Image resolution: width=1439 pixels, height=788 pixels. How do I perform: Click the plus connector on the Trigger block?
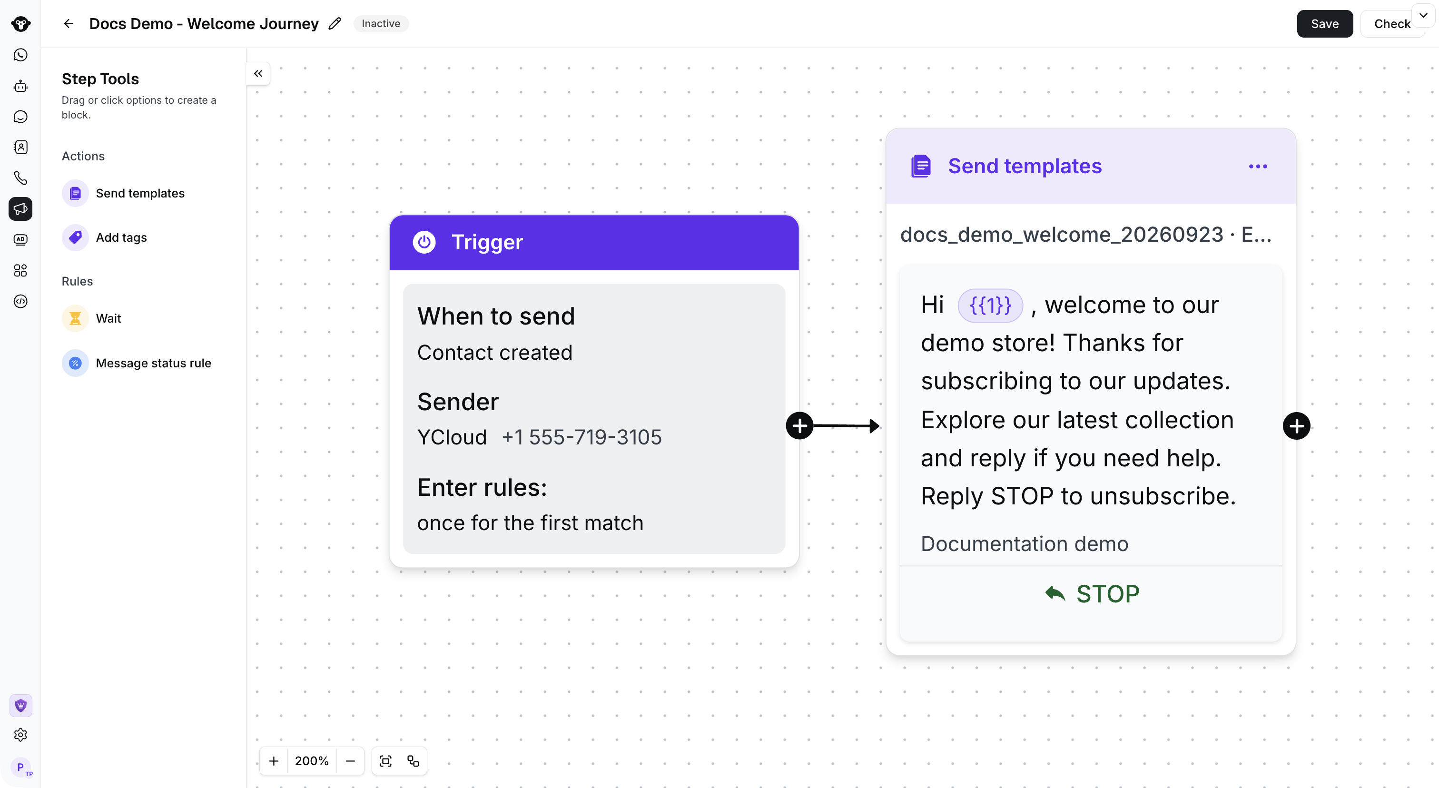click(799, 425)
